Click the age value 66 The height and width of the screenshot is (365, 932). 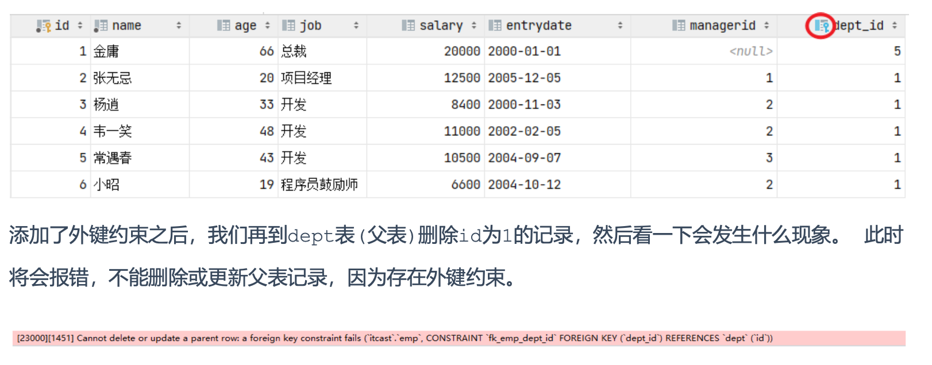pyautogui.click(x=267, y=51)
